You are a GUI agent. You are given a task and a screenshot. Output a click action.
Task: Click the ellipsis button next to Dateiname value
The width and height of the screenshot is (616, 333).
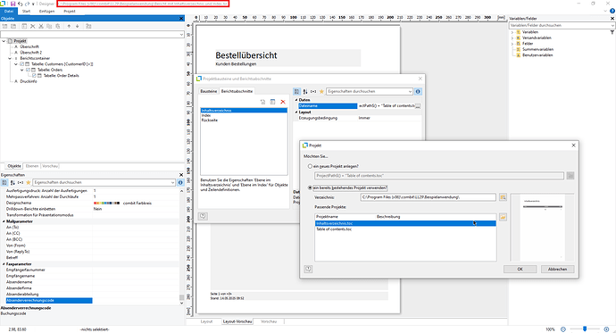[x=418, y=106]
